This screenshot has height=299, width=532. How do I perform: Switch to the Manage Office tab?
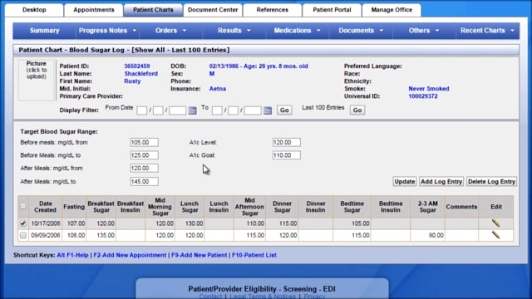392,10
